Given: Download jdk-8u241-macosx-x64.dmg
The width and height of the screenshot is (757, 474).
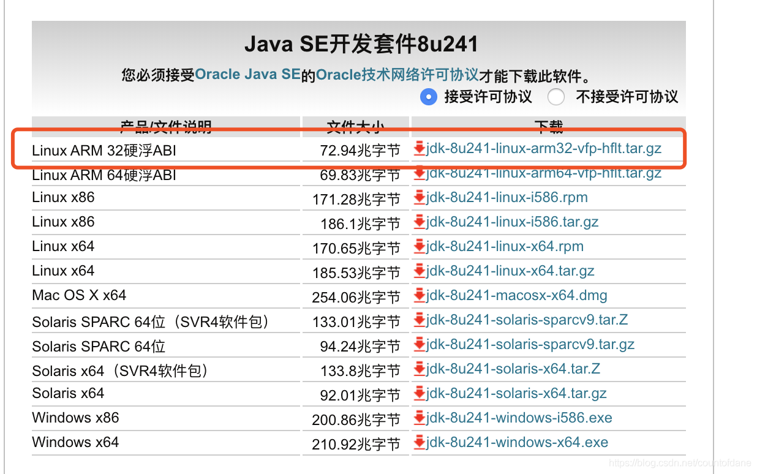Looking at the screenshot, I should point(516,295).
